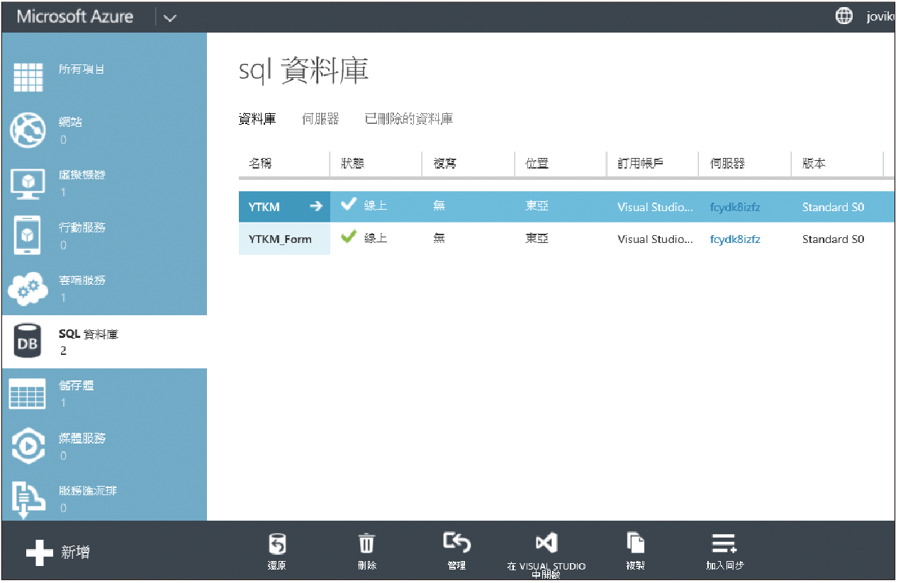Image resolution: width=898 pixels, height=583 pixels.
Task: Open the YTKM_Form database name
Action: coord(280,239)
